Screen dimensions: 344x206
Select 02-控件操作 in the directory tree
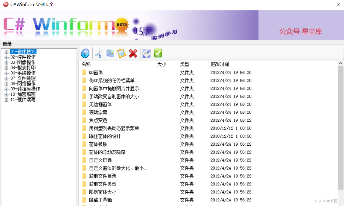(x=23, y=57)
